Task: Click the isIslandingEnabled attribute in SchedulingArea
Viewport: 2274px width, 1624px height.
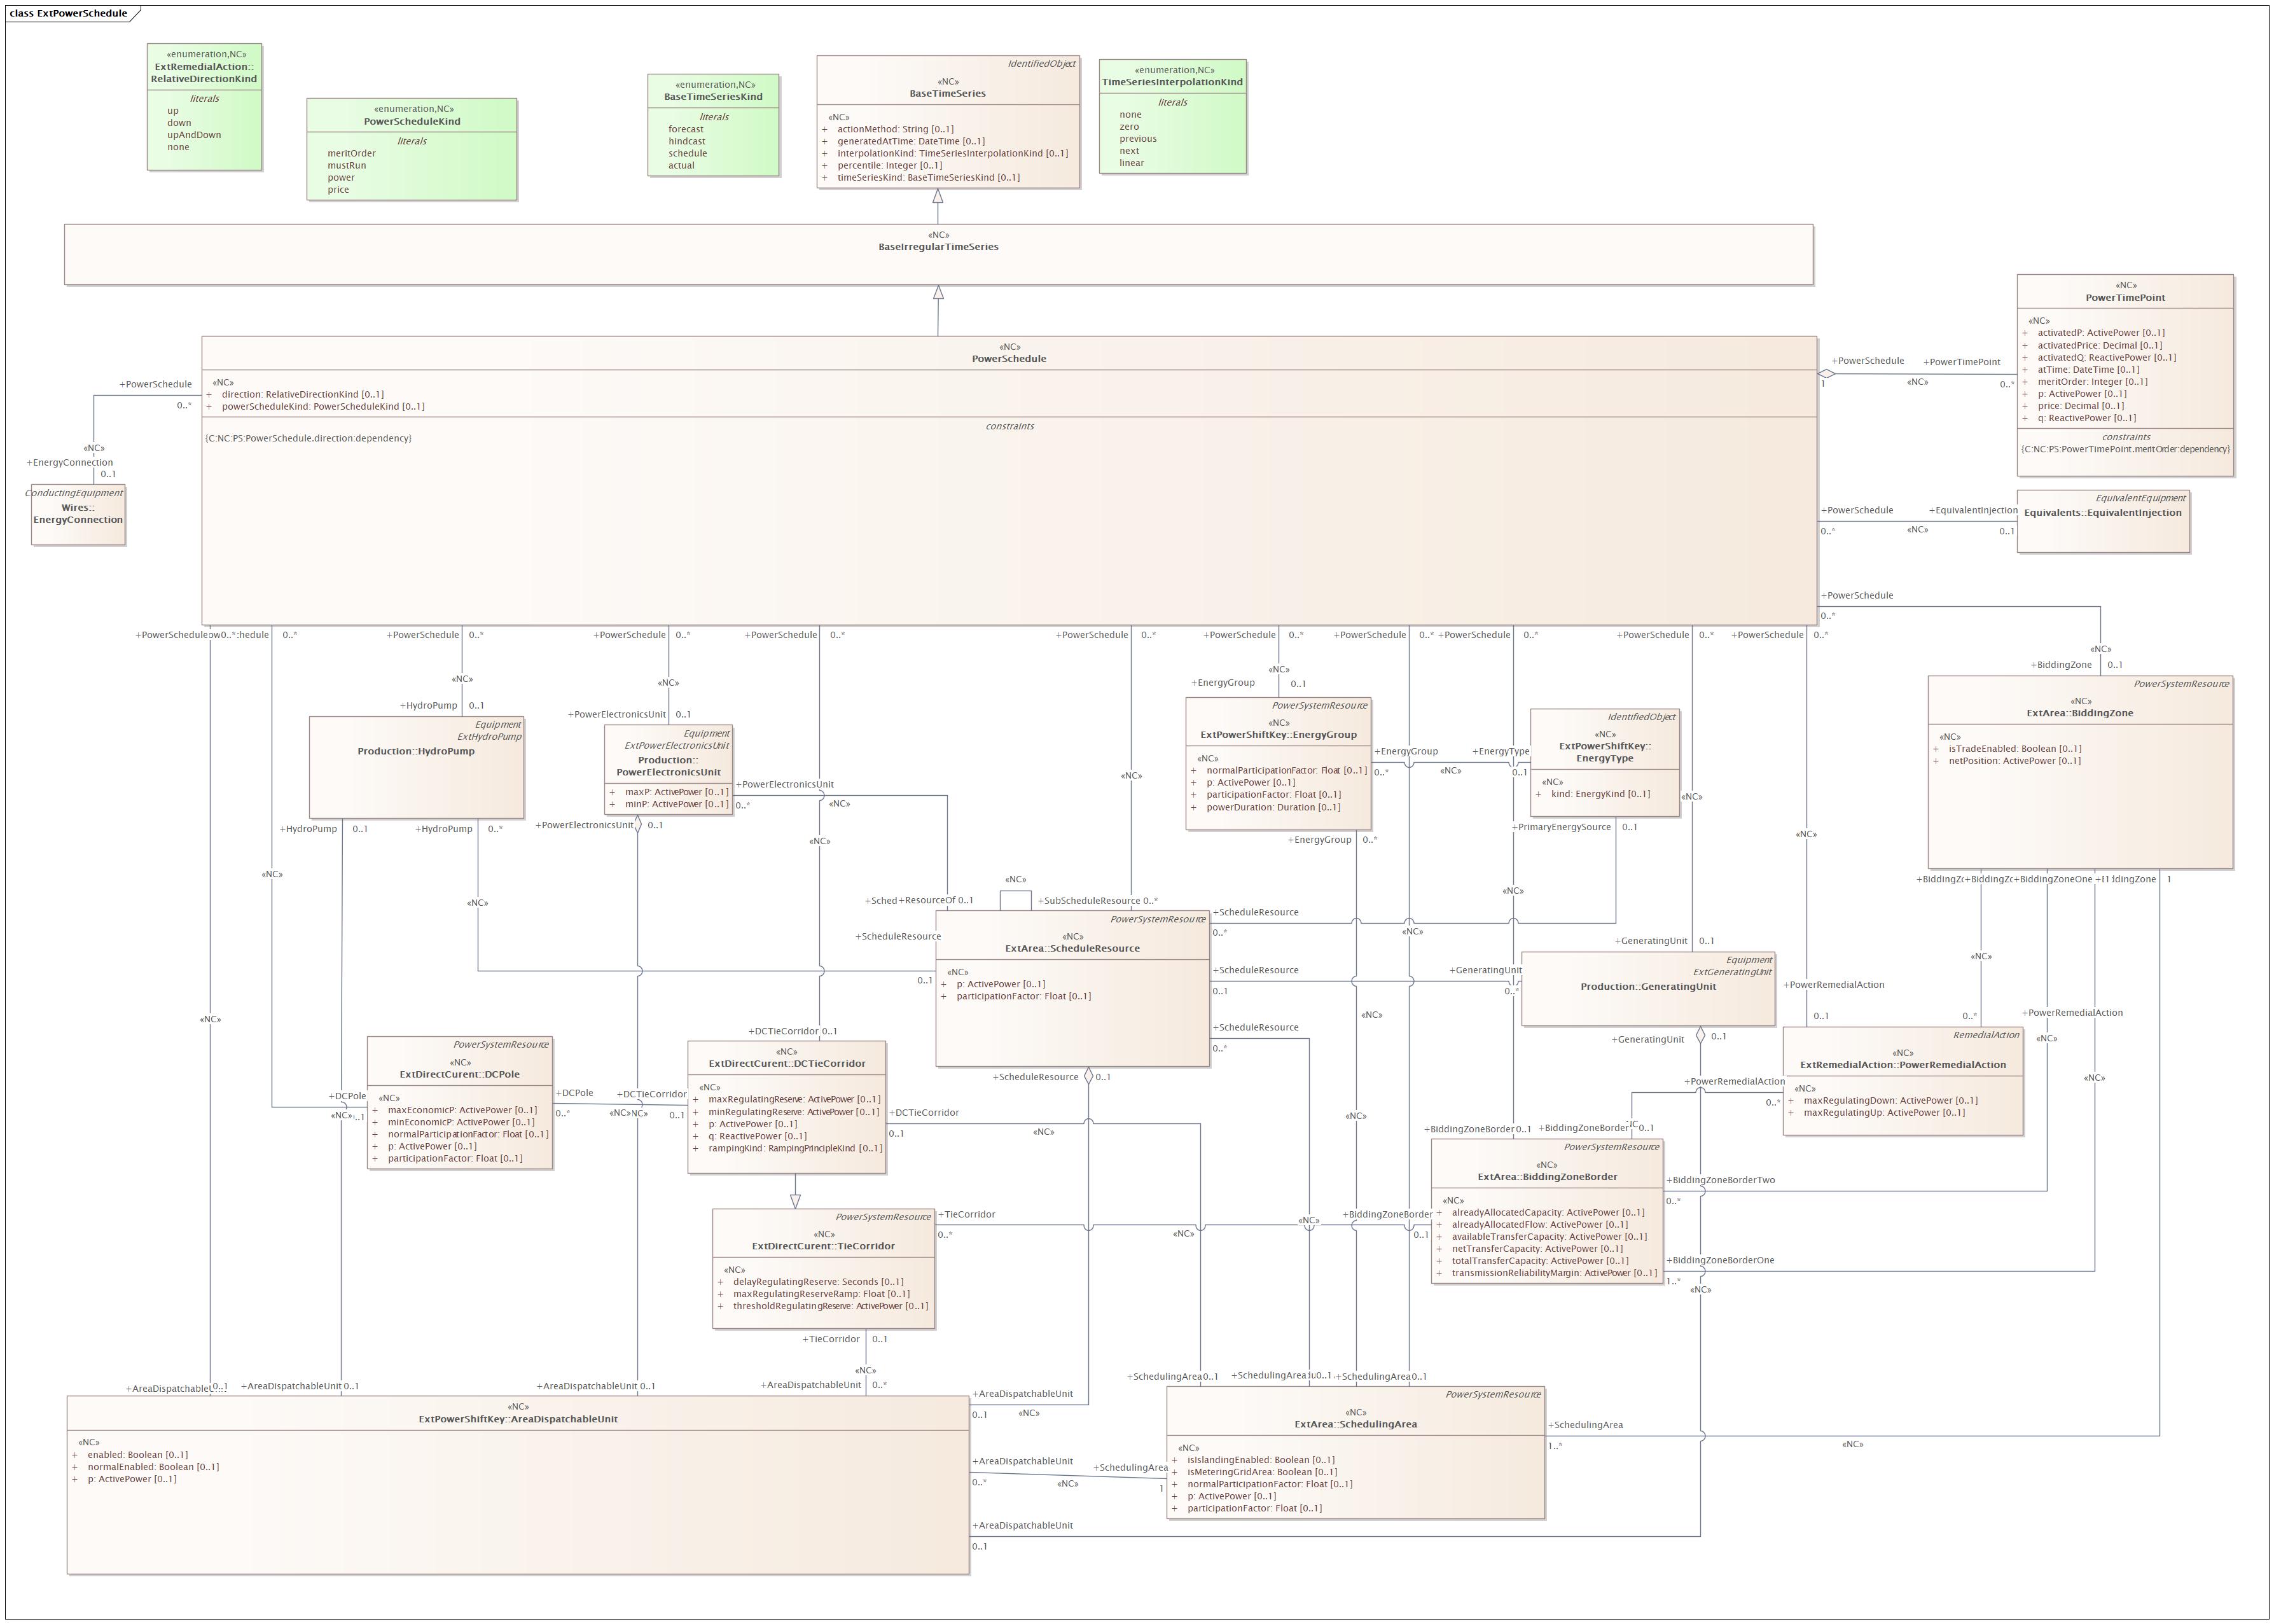Action: click(1260, 1461)
